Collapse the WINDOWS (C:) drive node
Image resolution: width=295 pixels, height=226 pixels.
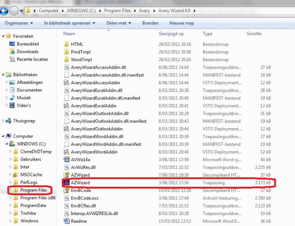click(7, 144)
